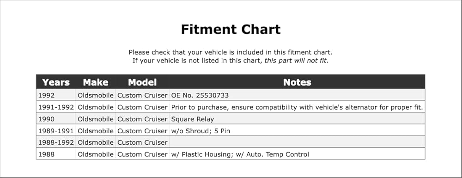Select the Square Relay note
The width and height of the screenshot is (462, 178).
click(192, 119)
